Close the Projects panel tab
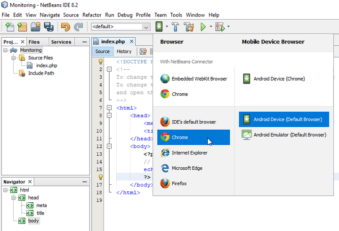Viewport: 339px width, 231px height. click(x=23, y=41)
